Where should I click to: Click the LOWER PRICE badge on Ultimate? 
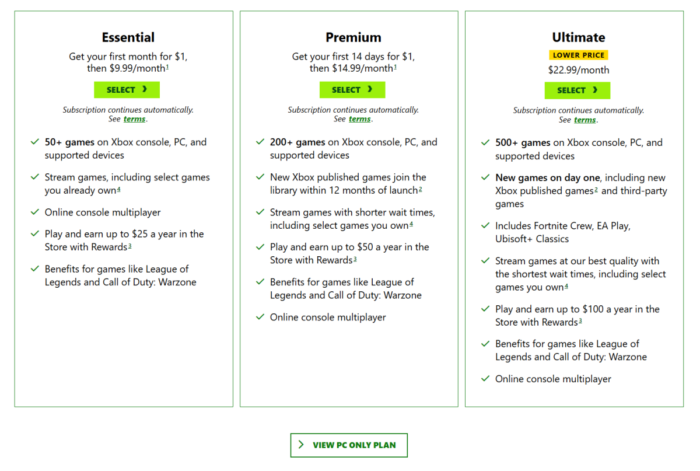pos(579,54)
